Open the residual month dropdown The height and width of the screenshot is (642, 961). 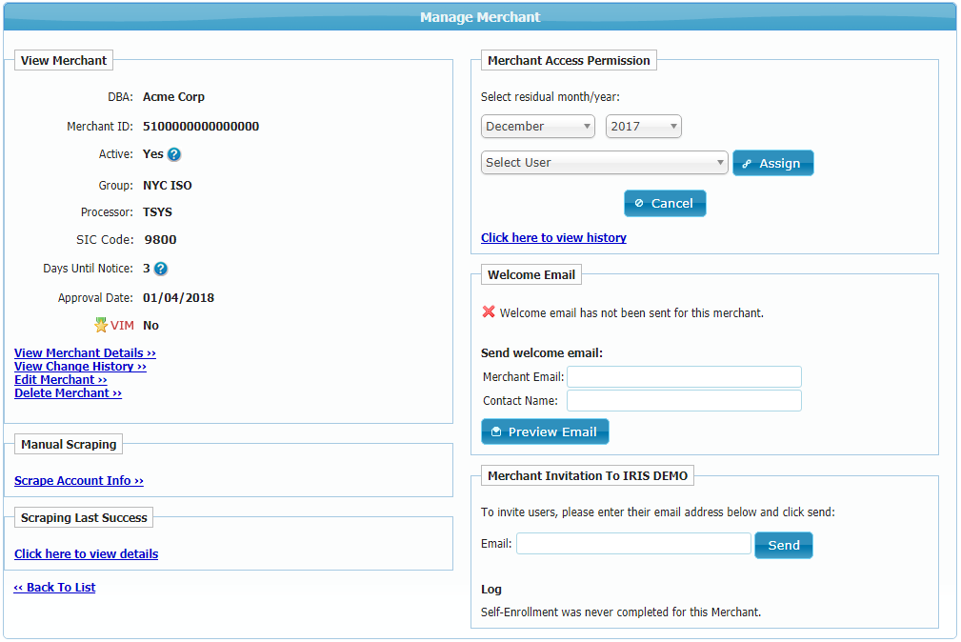[538, 127]
